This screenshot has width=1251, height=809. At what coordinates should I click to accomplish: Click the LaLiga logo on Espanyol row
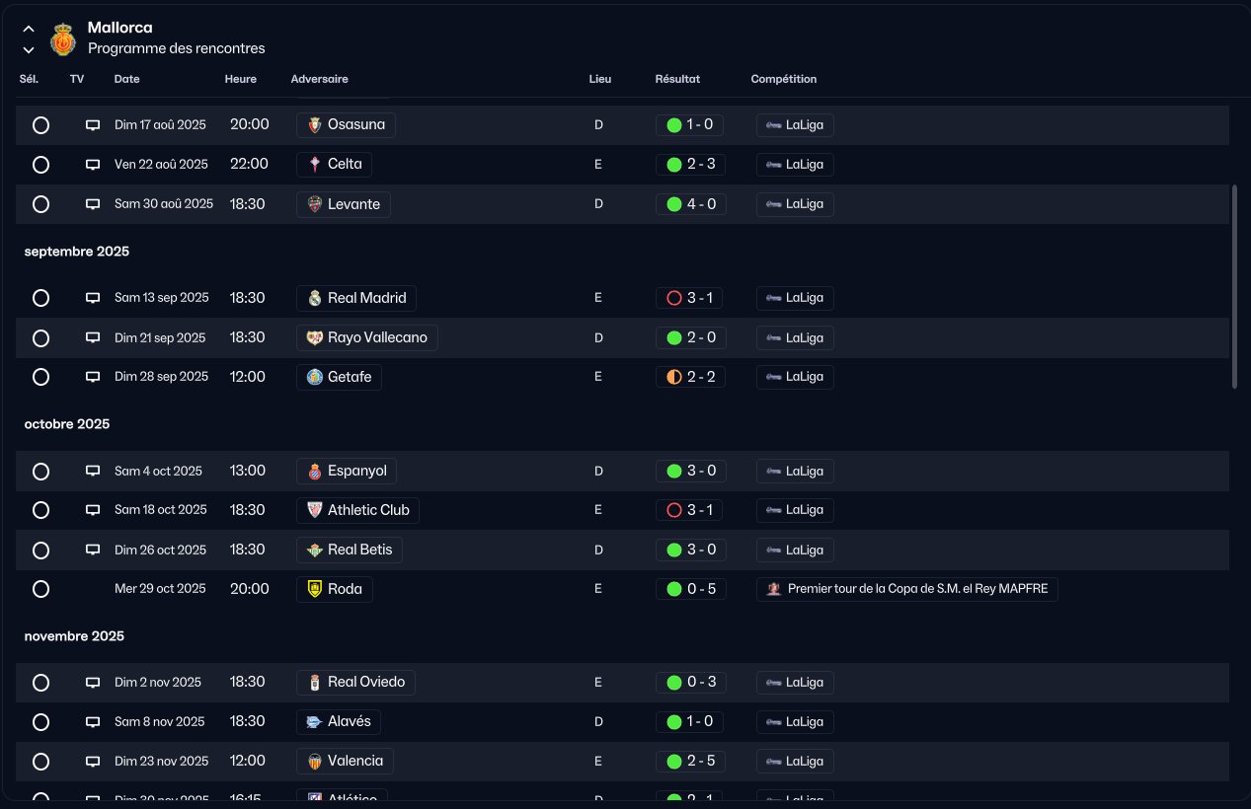pyautogui.click(x=774, y=471)
